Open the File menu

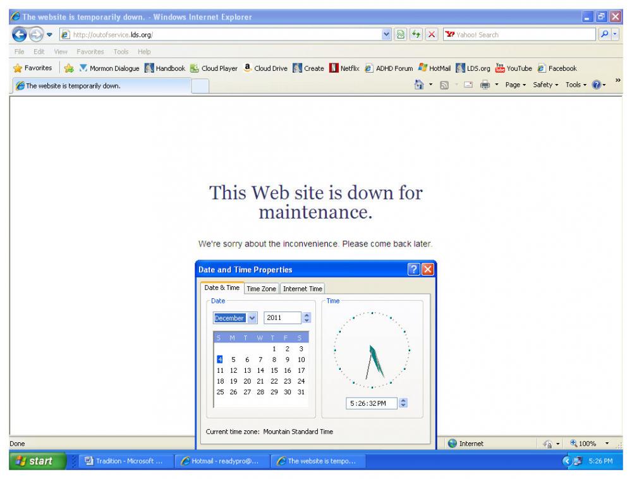[19, 52]
